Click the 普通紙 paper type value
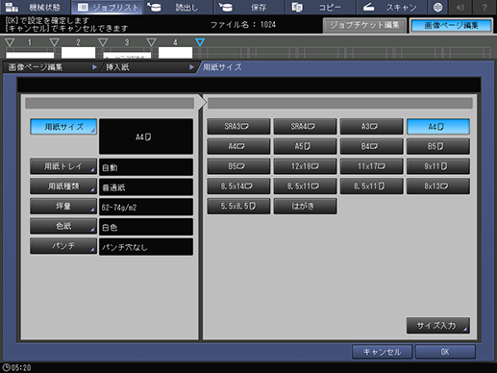The image size is (497, 373). (146, 187)
